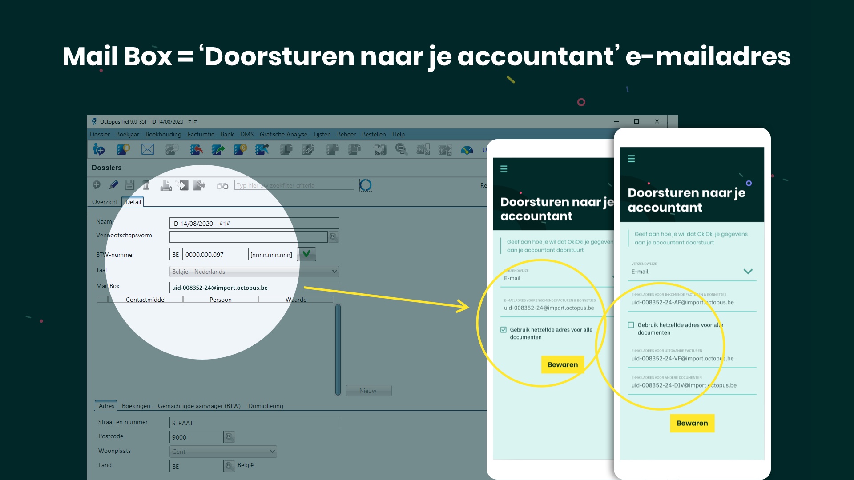Click the journal with green forward arrow icon
This screenshot has width=854, height=480.
218,150
